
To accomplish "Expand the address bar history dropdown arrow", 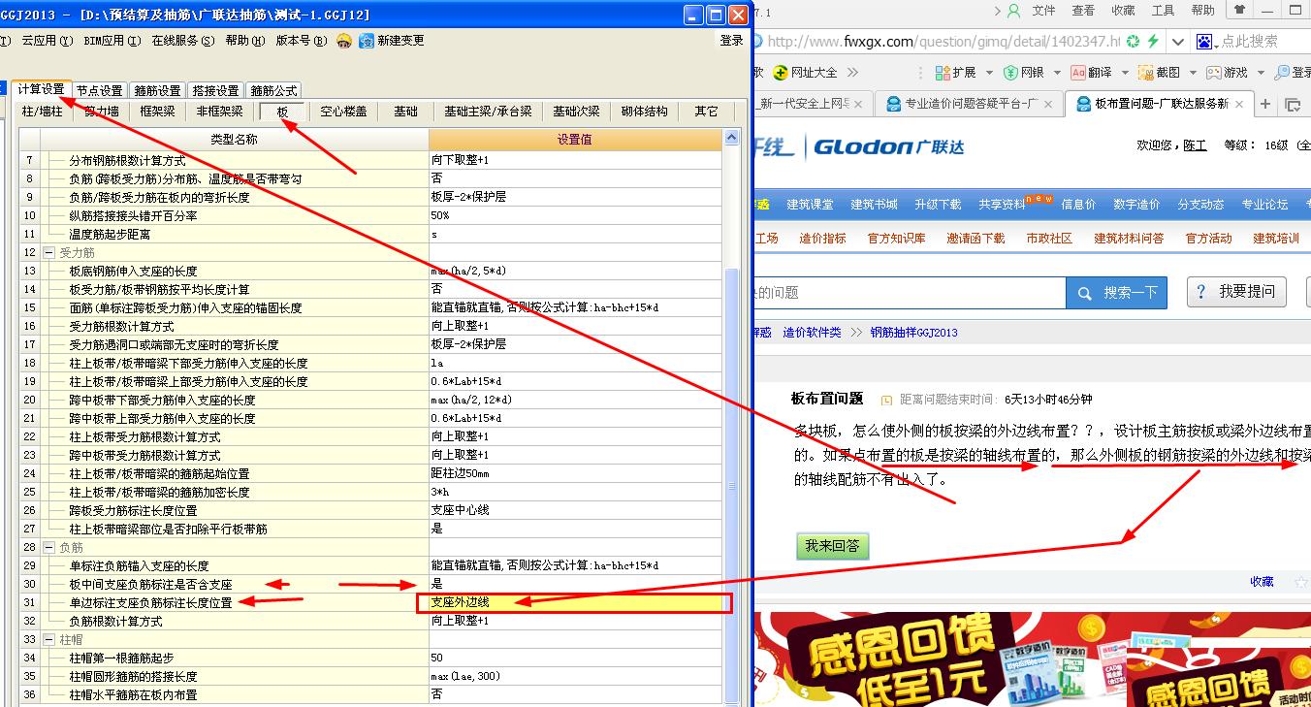I will pyautogui.click(x=1176, y=42).
